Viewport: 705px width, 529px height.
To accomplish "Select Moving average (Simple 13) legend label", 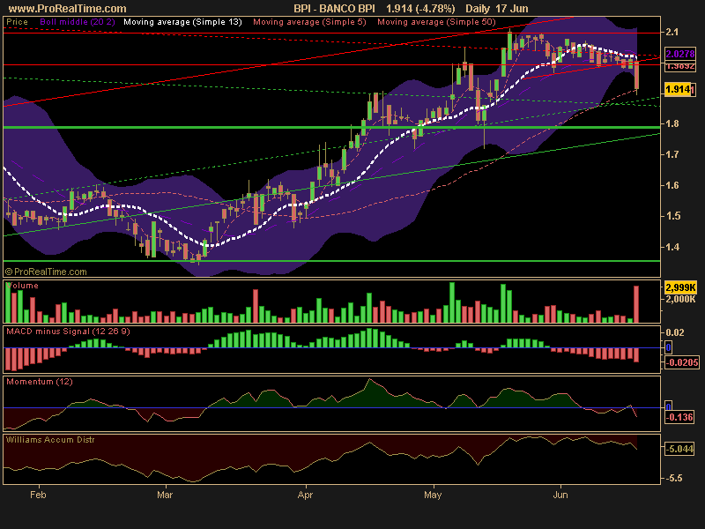I will 182,22.
